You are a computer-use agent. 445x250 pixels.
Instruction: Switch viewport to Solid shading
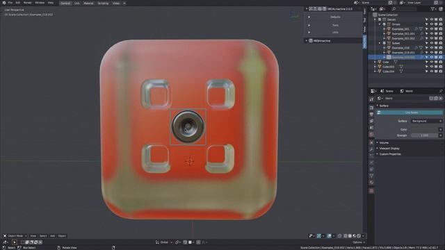pos(350,236)
